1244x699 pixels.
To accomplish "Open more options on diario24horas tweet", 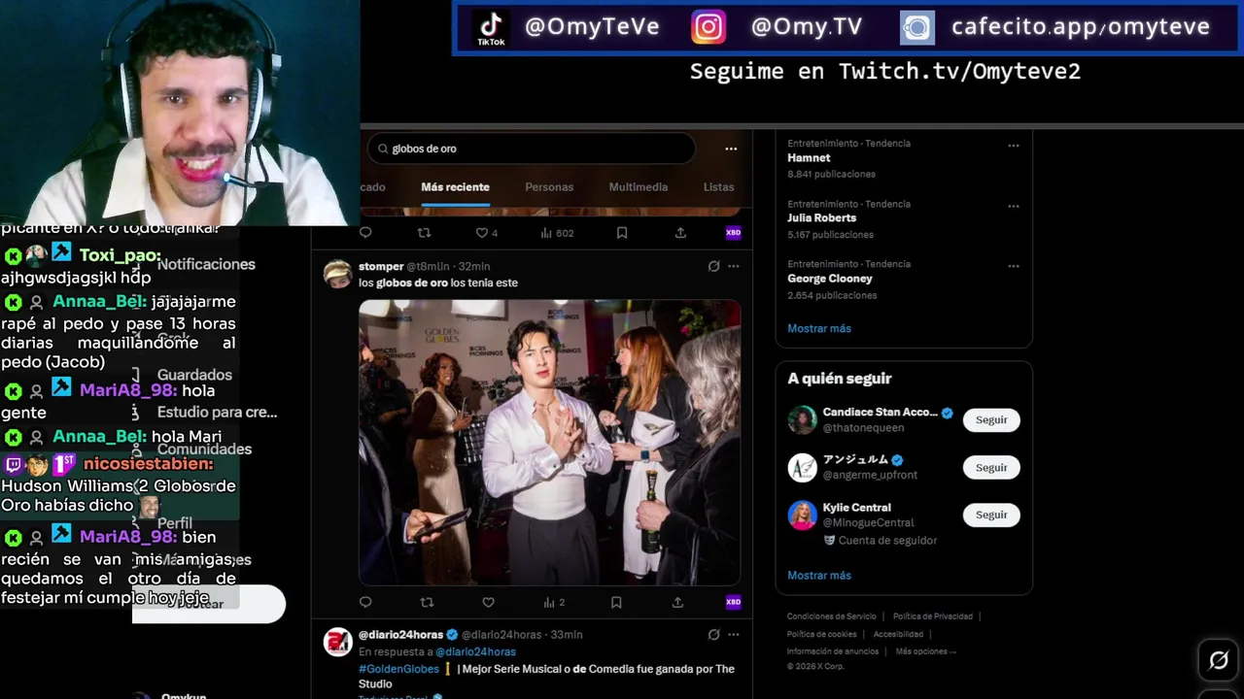I will pyautogui.click(x=734, y=635).
